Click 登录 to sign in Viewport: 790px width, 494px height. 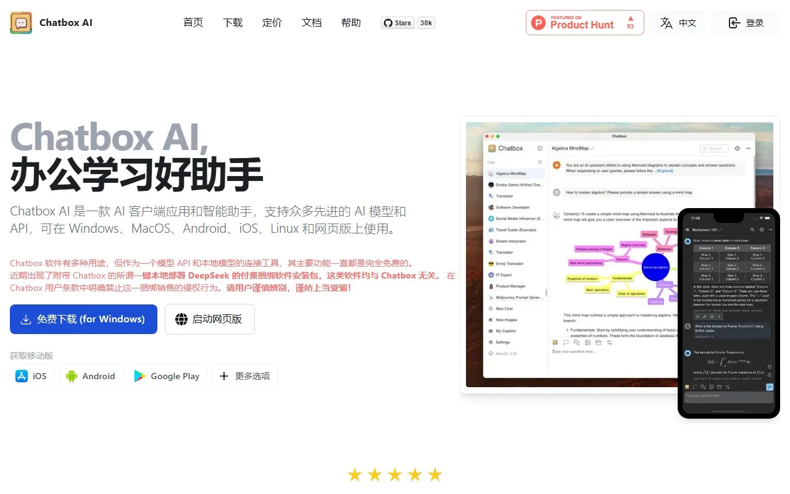tap(745, 23)
